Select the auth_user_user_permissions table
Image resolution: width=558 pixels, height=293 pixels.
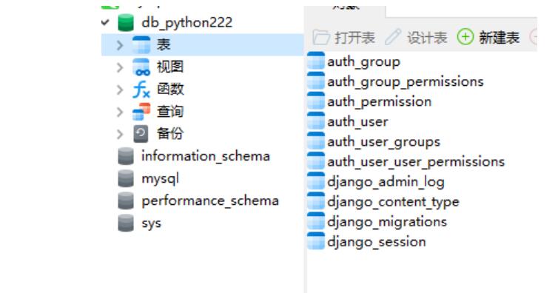406,161
